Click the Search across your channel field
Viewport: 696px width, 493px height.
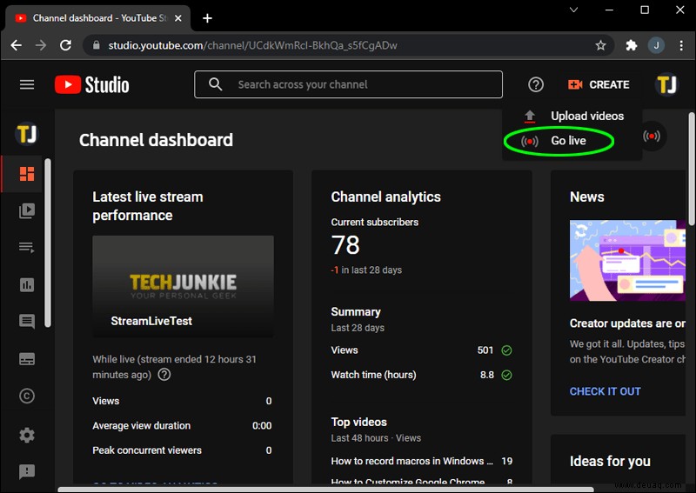349,84
